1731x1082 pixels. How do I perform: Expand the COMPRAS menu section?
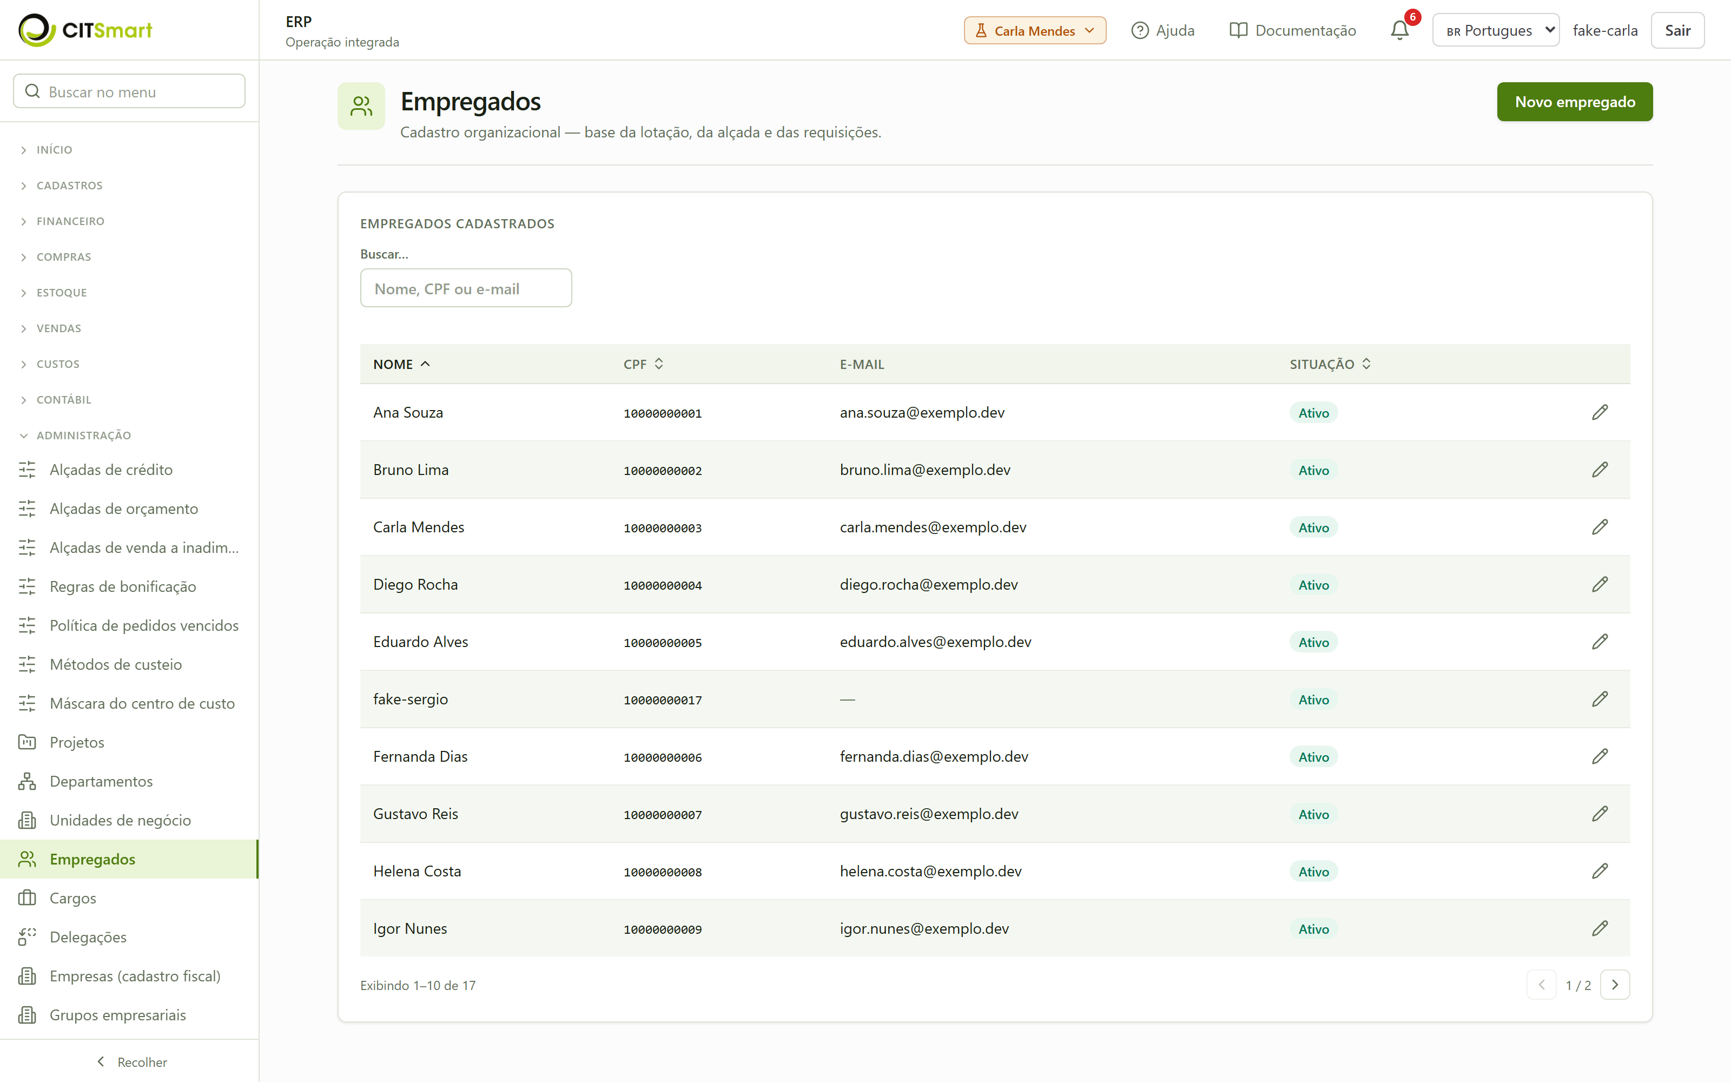click(56, 257)
